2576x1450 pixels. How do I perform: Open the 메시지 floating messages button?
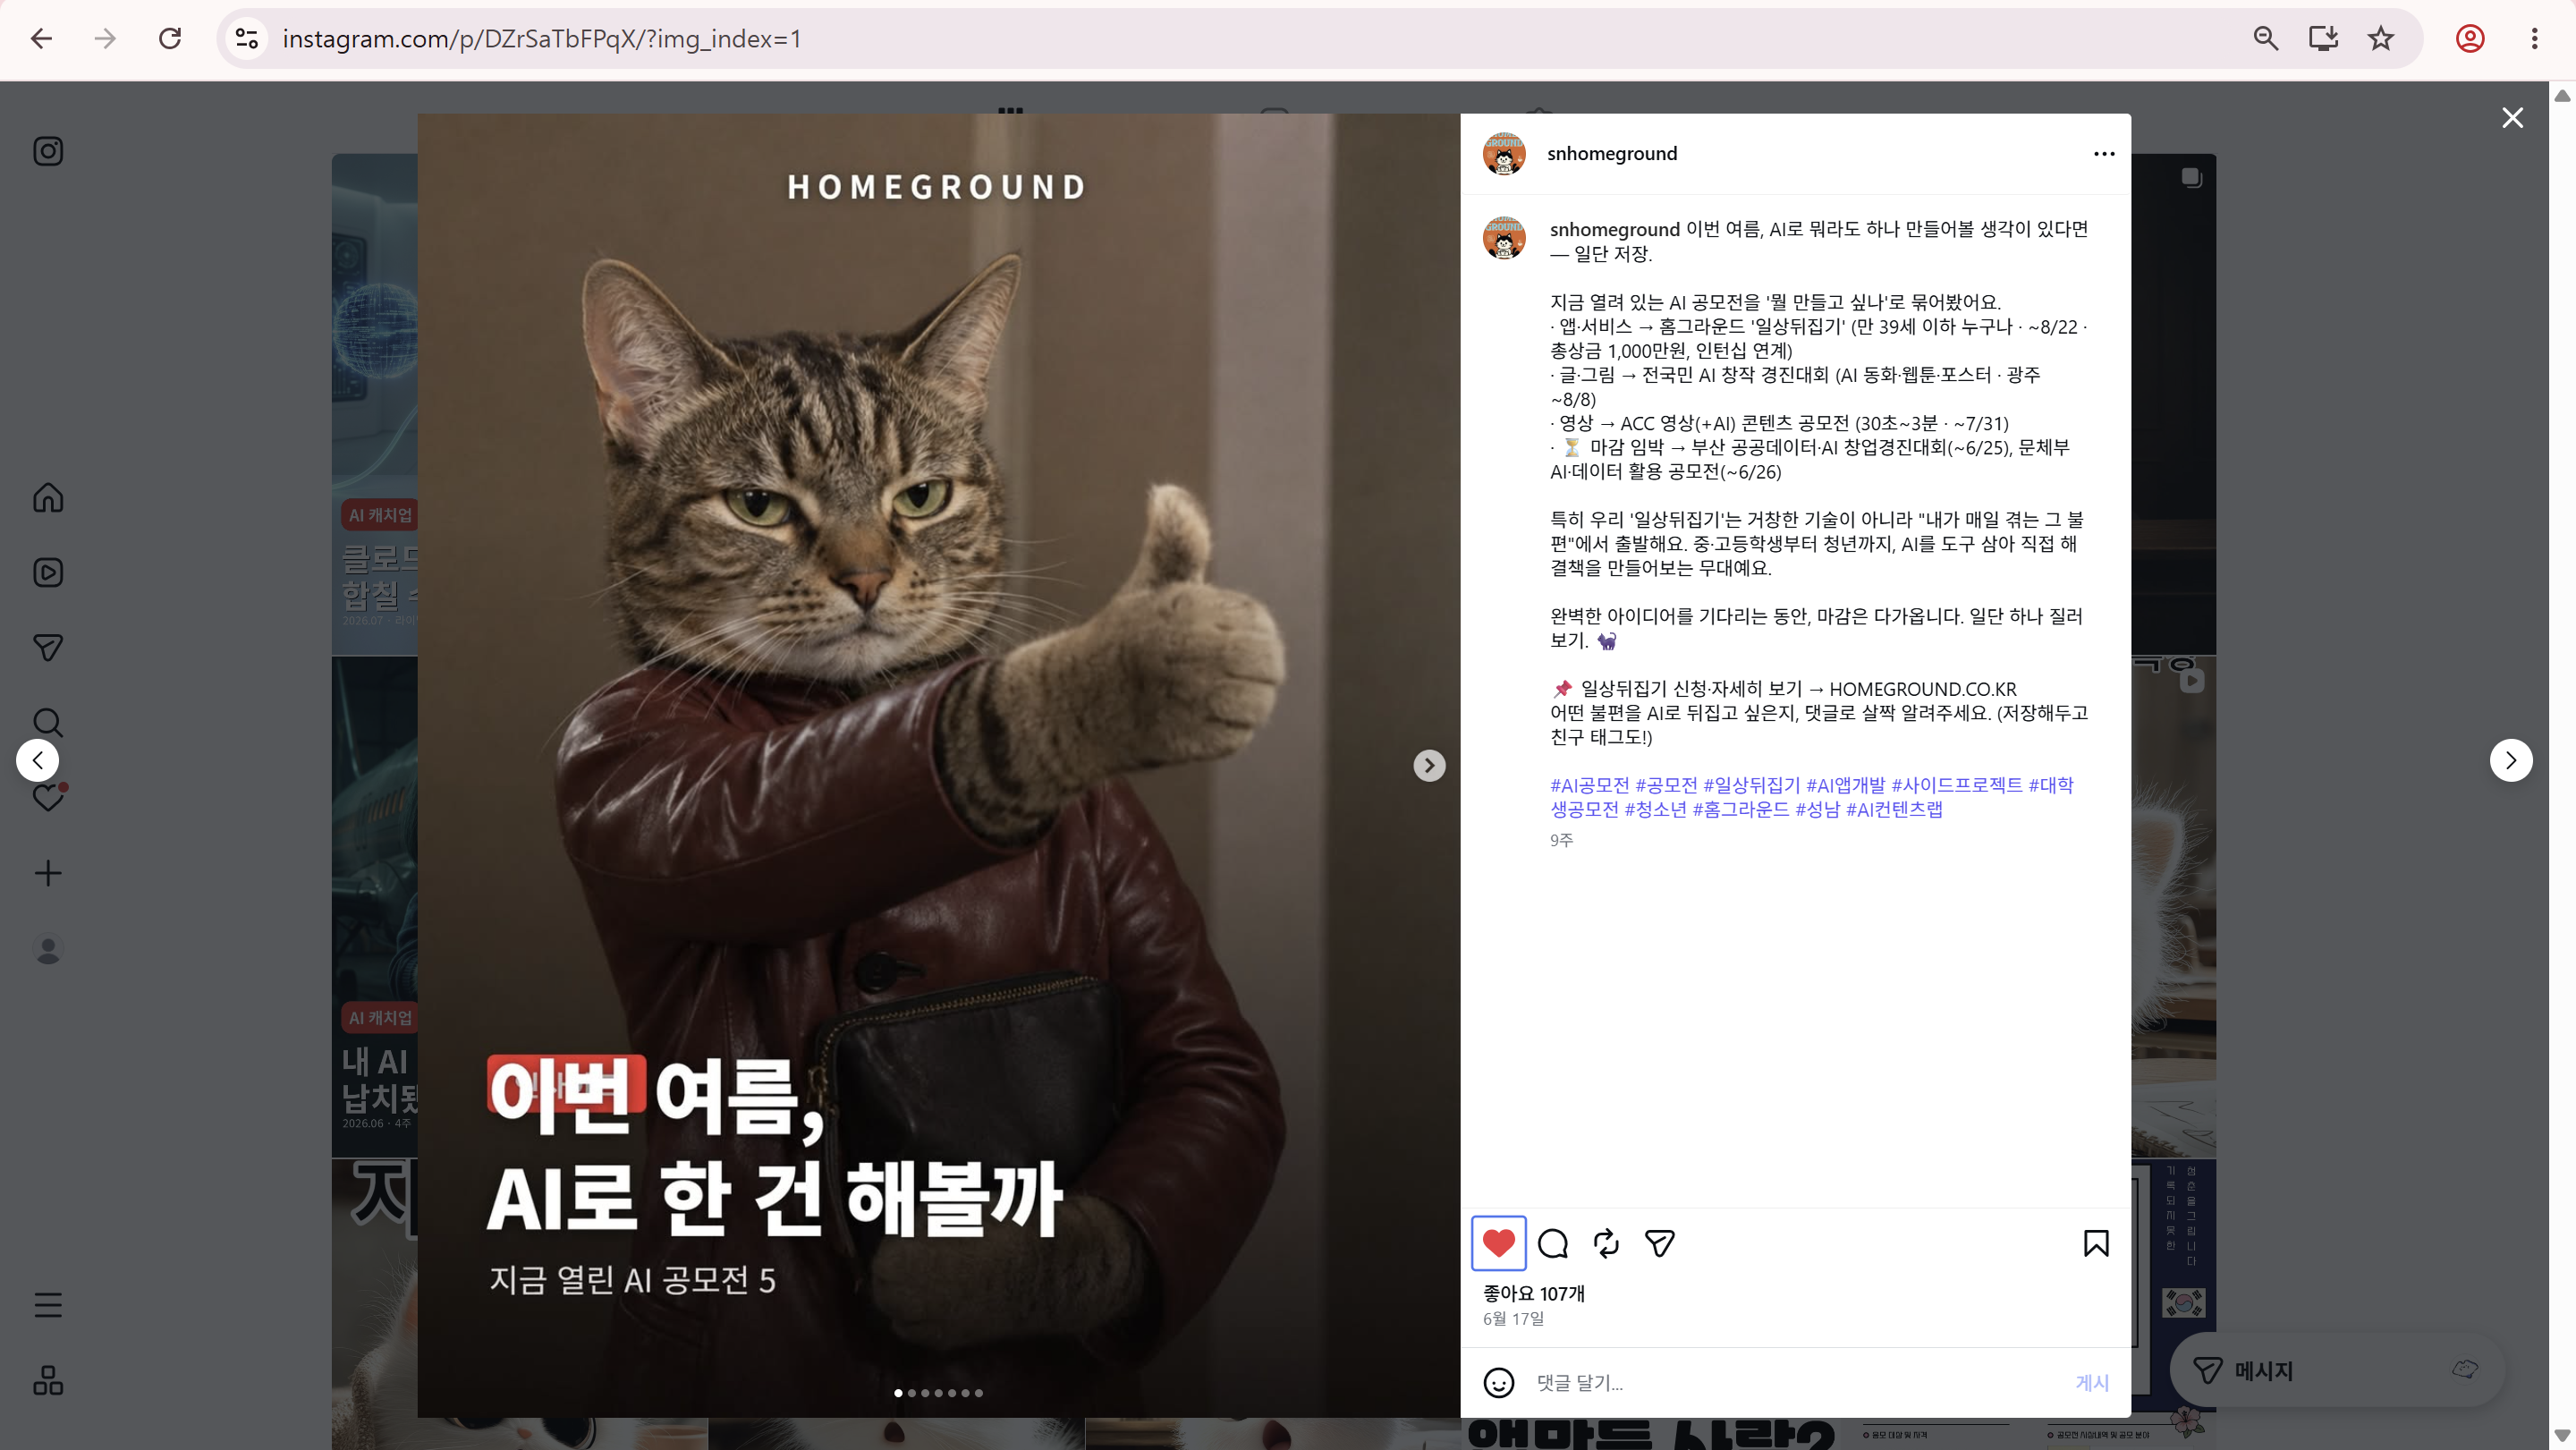tap(2336, 1370)
